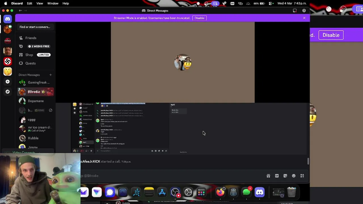The height and width of the screenshot is (204, 363).
Task: Open Discord Help question mark icon
Action: [x=304, y=10]
